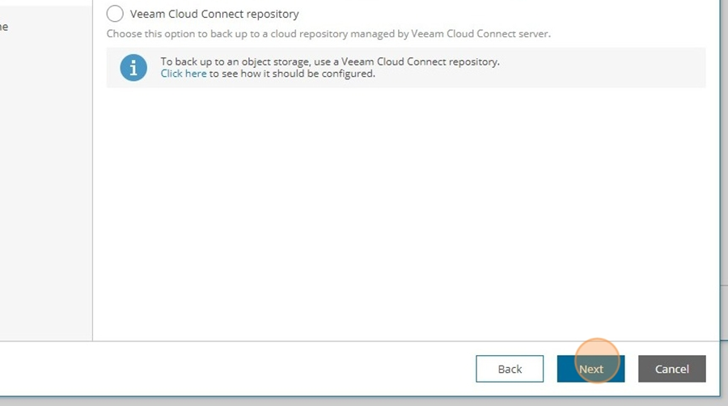Proceed with the Next button
This screenshot has width=728, height=406.
click(590, 369)
